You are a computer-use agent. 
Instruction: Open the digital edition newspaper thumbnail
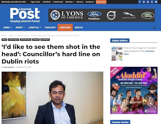117,54
